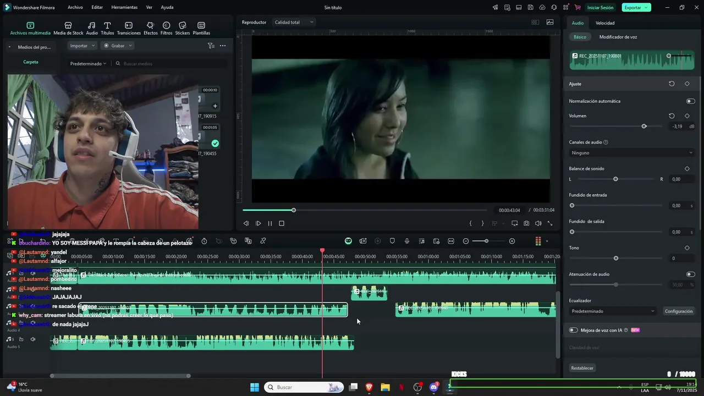Switch to the Velocidad tab
This screenshot has height=396, width=704.
(x=605, y=23)
